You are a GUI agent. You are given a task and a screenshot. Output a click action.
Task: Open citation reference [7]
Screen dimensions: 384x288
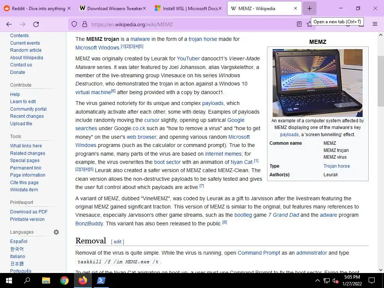point(201,186)
